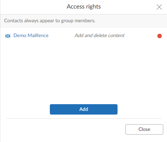This screenshot has height=142, width=167.
Task: Close the Access rights dialog with X
Action: click(x=159, y=7)
